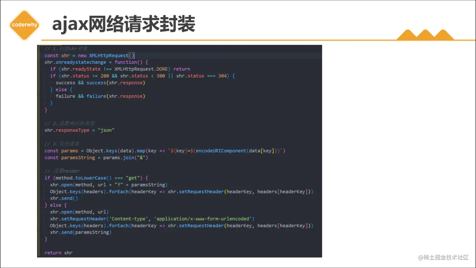
Task: Click the xhr.responseType = "json" line
Action: (79, 130)
